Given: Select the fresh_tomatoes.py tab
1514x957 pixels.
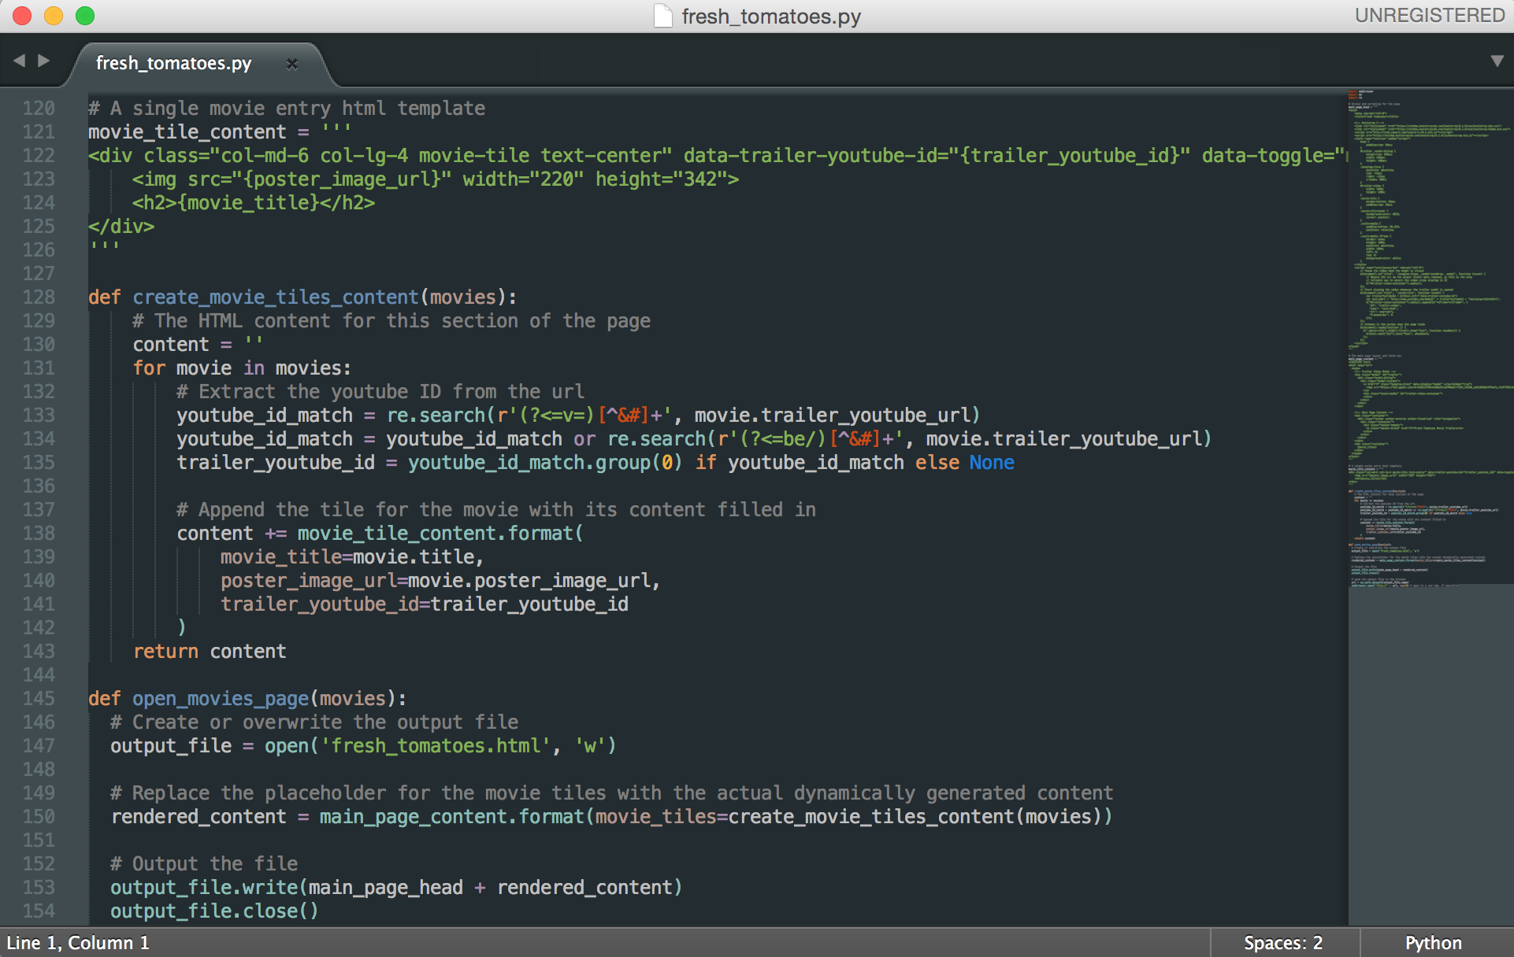Looking at the screenshot, I should [x=173, y=63].
